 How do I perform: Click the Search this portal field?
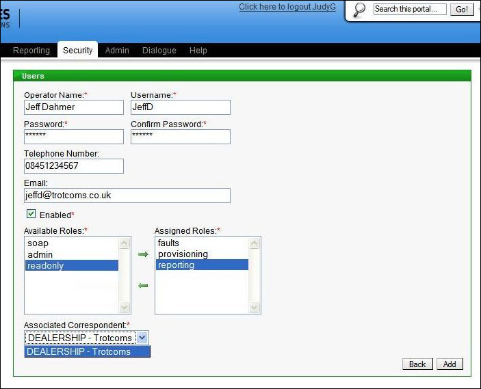[409, 9]
